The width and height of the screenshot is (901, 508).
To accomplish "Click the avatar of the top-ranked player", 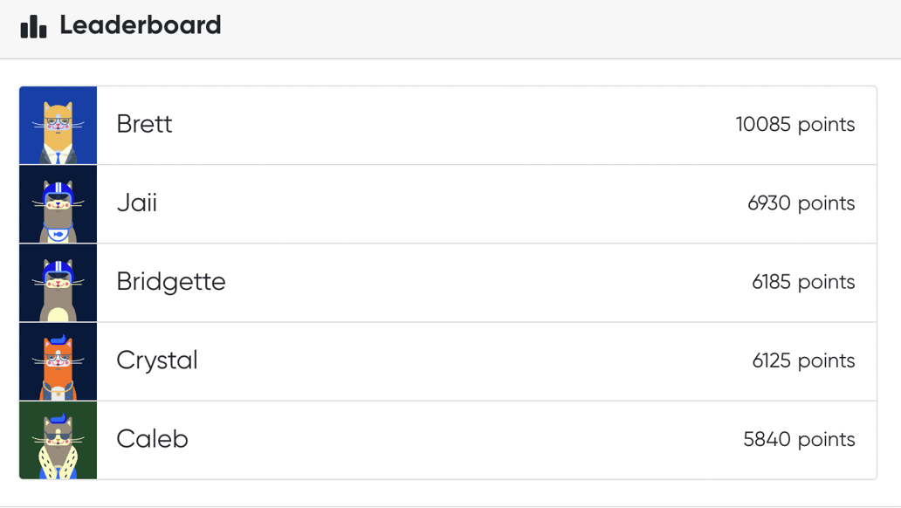I will [x=57, y=124].
